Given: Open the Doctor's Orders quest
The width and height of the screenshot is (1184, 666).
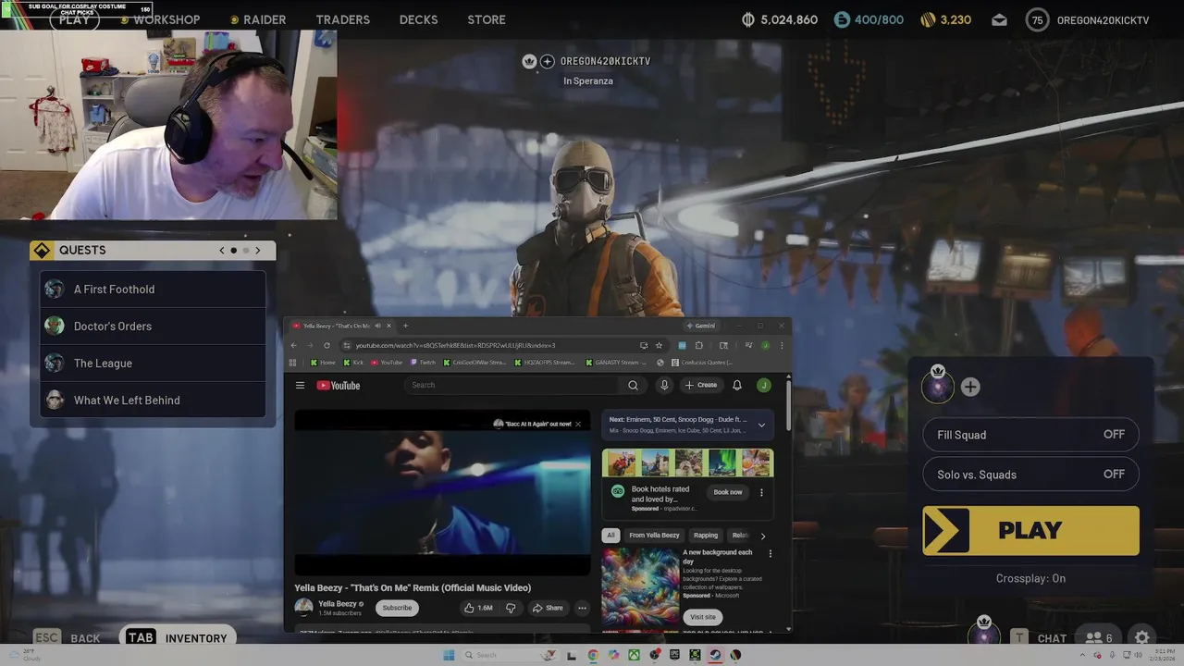Looking at the screenshot, I should [x=153, y=327].
